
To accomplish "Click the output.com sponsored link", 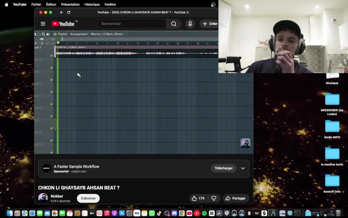I will coord(79,171).
